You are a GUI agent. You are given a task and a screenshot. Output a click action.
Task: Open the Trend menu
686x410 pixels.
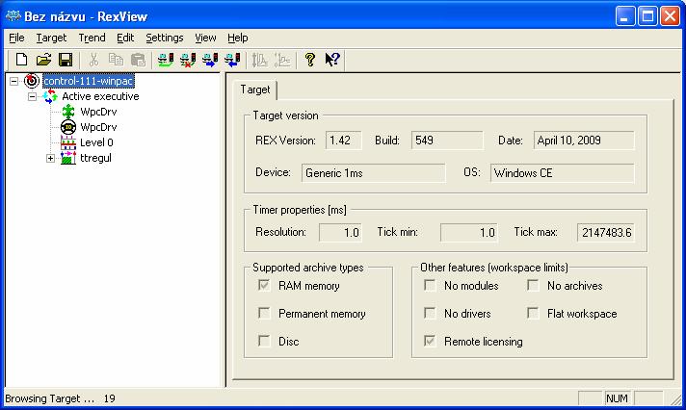[x=92, y=38]
